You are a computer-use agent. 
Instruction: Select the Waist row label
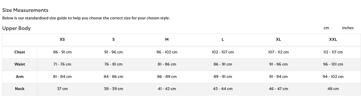(20, 64)
